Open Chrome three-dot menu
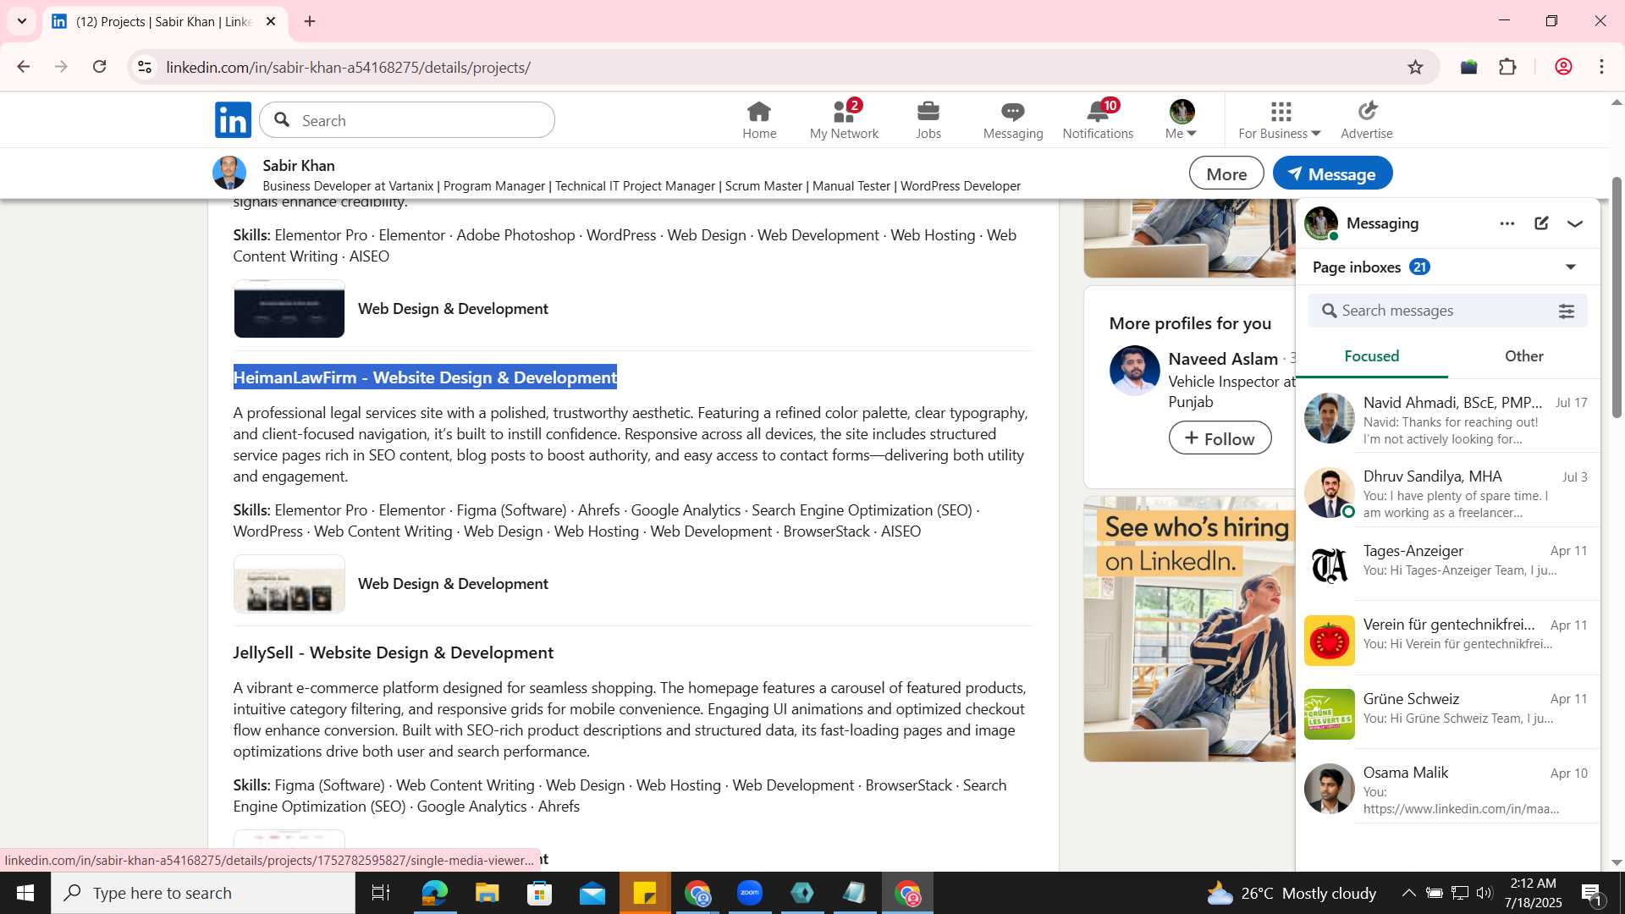The width and height of the screenshot is (1625, 914). tap(1602, 67)
